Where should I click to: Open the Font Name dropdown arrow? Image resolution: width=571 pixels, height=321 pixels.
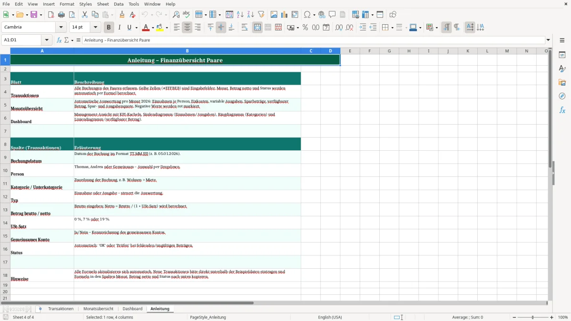click(60, 28)
